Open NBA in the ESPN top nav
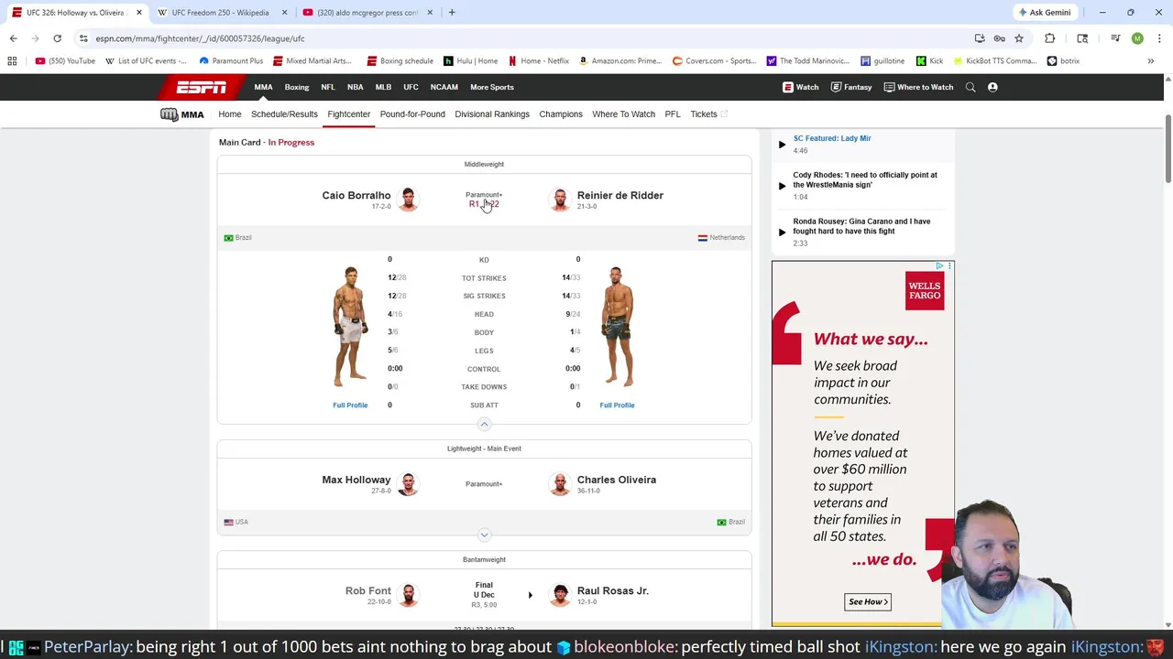 point(356,87)
